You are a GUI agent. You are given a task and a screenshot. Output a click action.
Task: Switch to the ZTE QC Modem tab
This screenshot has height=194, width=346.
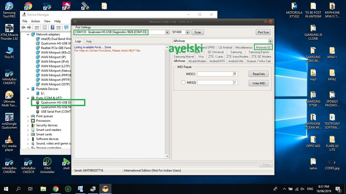[261, 57]
